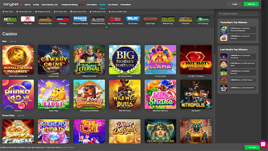Screen dimensions: 268x151
Task: Select the Red Tiger provider icon
Action: coord(27,19)
